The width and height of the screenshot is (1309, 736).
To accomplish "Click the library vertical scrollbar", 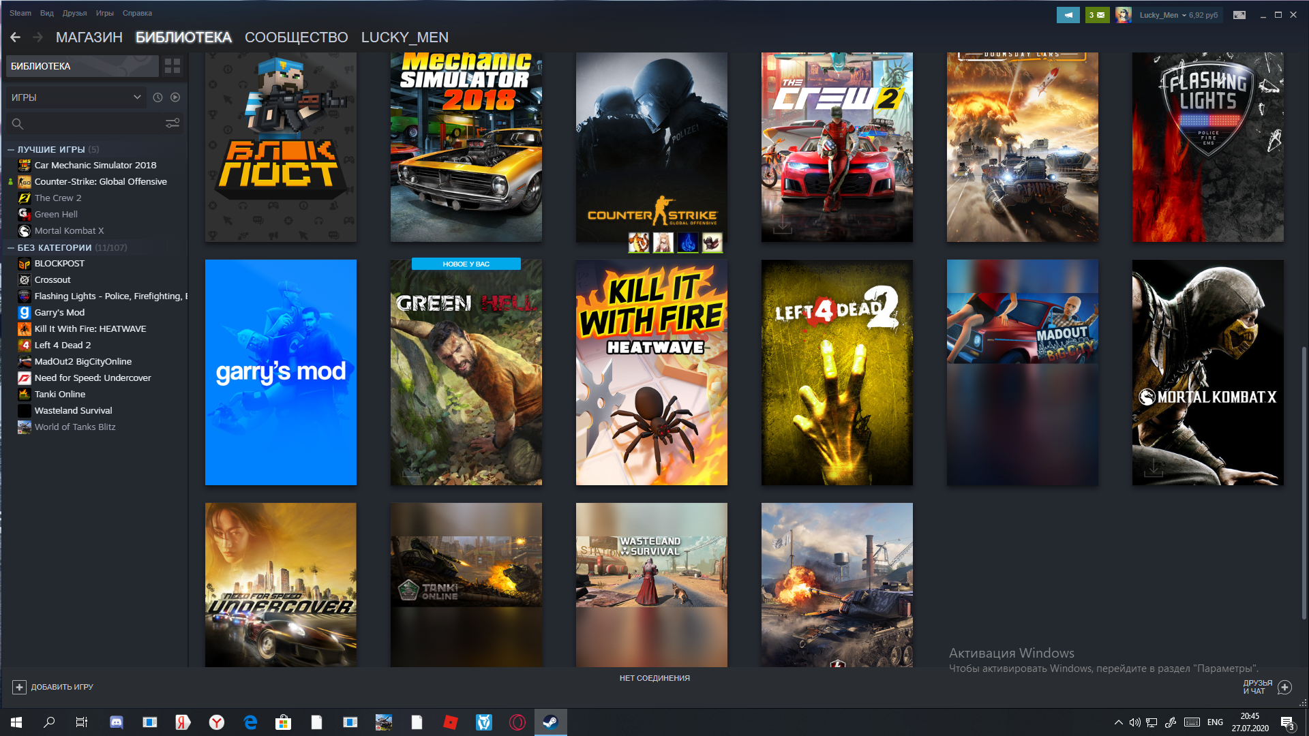I will [x=1304, y=482].
